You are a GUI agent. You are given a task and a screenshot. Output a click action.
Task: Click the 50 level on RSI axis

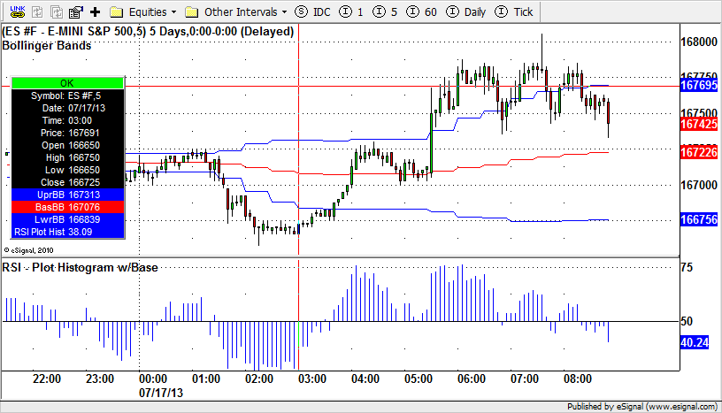click(687, 321)
